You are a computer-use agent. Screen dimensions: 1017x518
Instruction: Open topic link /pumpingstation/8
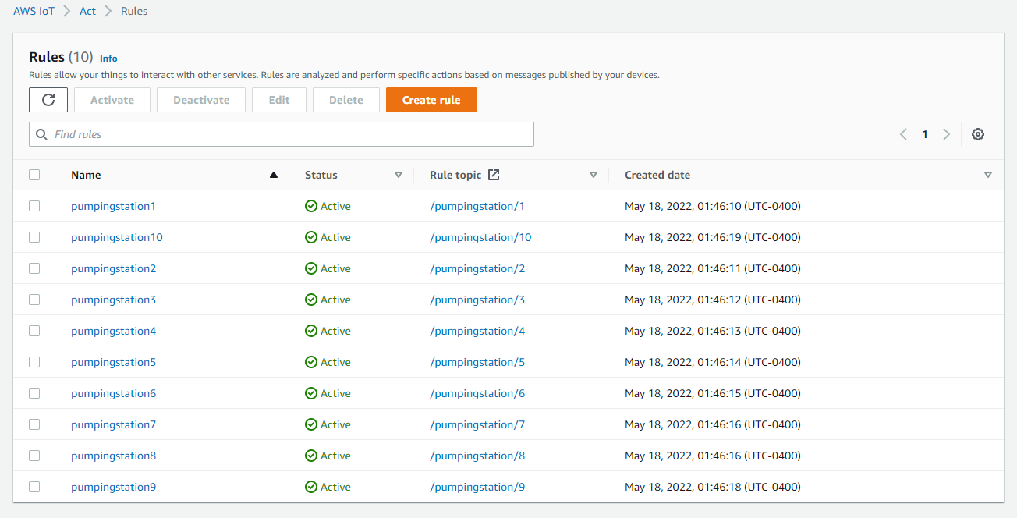pos(477,456)
